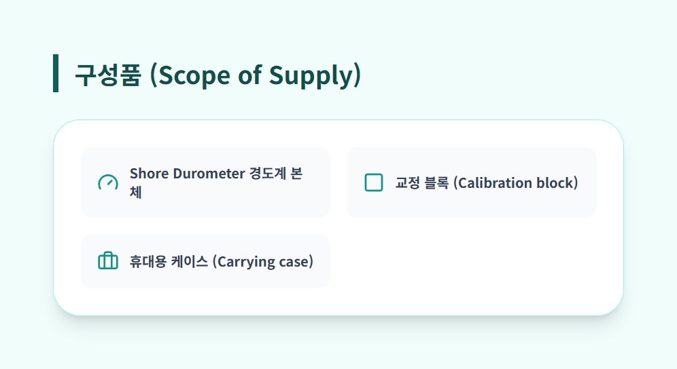
Task: Click the word "case" in Carrying item
Action: click(296, 262)
